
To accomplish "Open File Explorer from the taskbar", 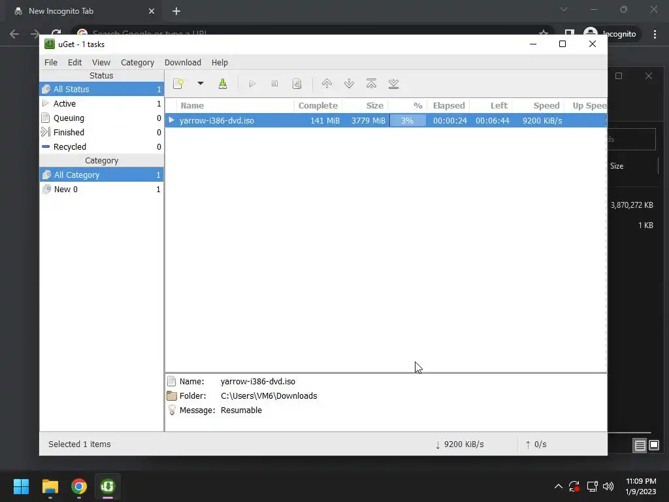I will [50, 486].
